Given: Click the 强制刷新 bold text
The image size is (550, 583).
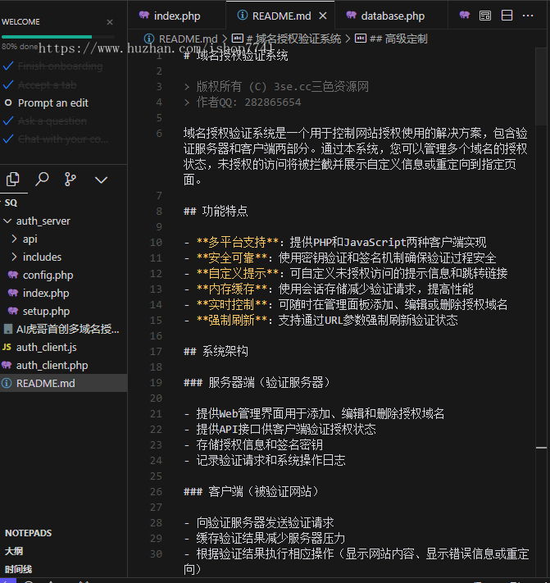Looking at the screenshot, I should tap(231, 321).
